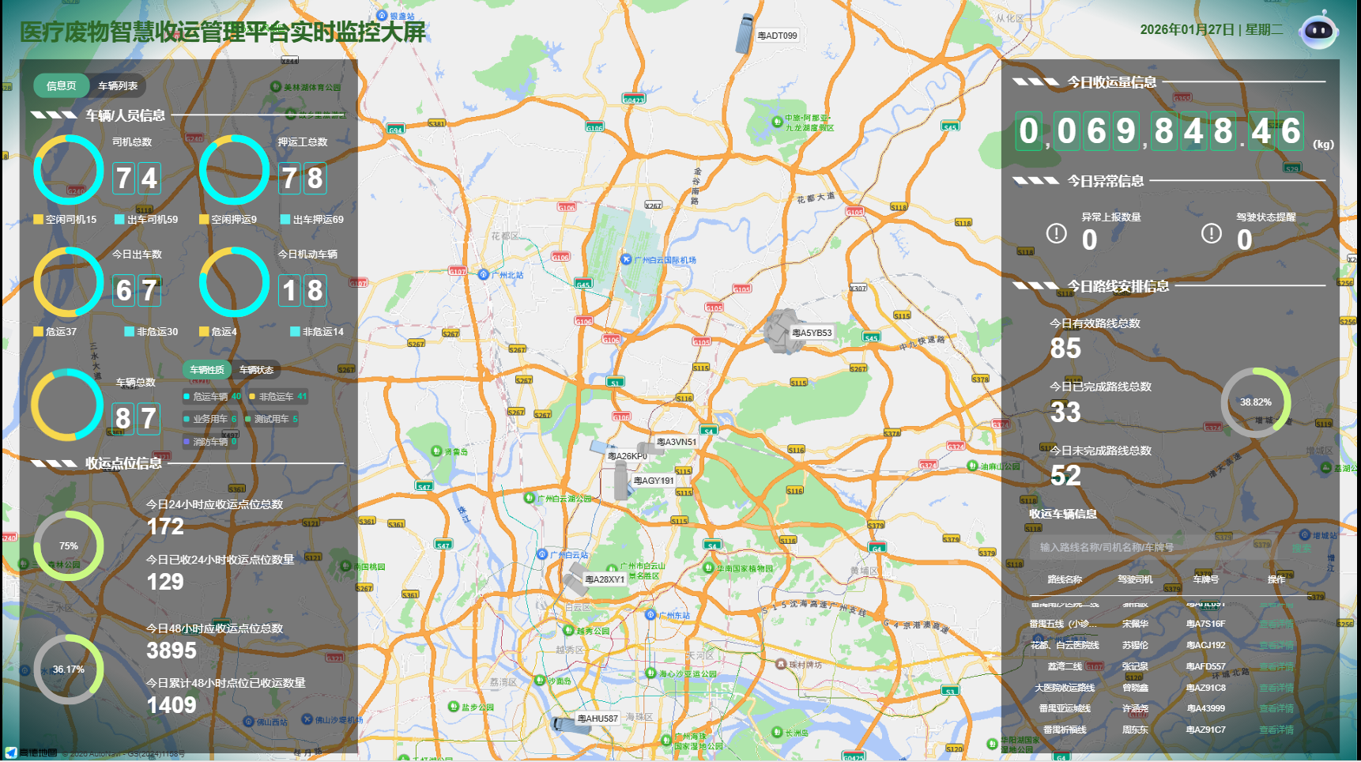This screenshot has width=1361, height=762.
Task: Click the 38.82% route completion ring
Action: [x=1256, y=402]
